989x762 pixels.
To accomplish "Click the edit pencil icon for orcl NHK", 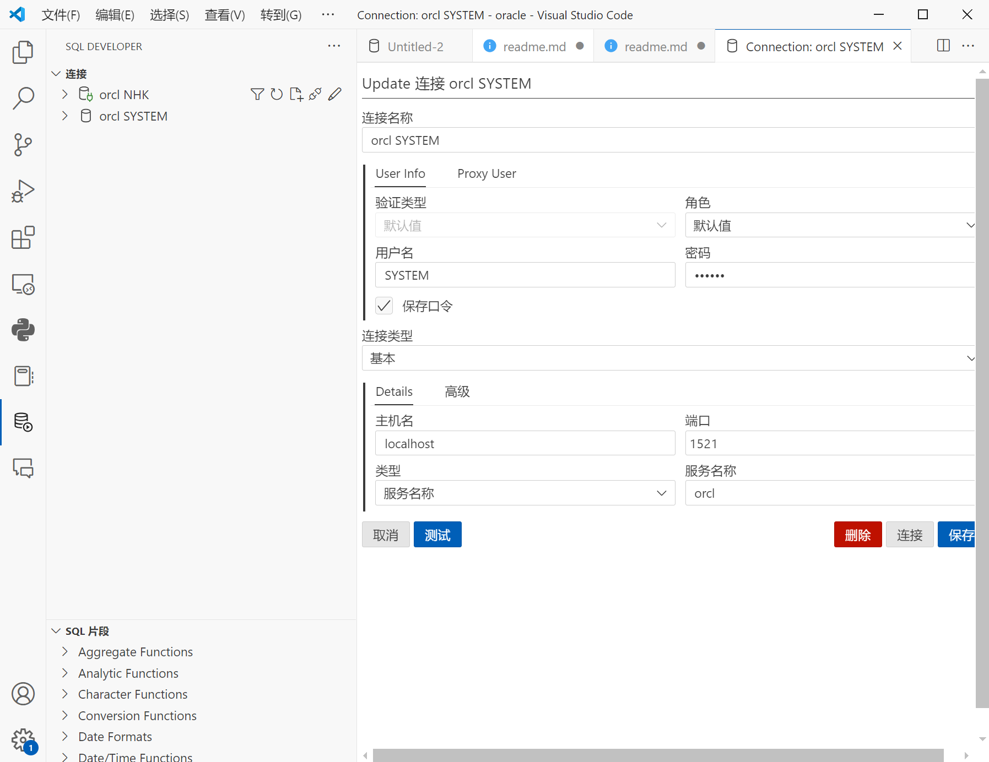I will [335, 94].
